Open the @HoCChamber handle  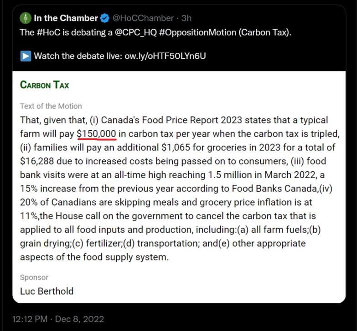pos(143,18)
